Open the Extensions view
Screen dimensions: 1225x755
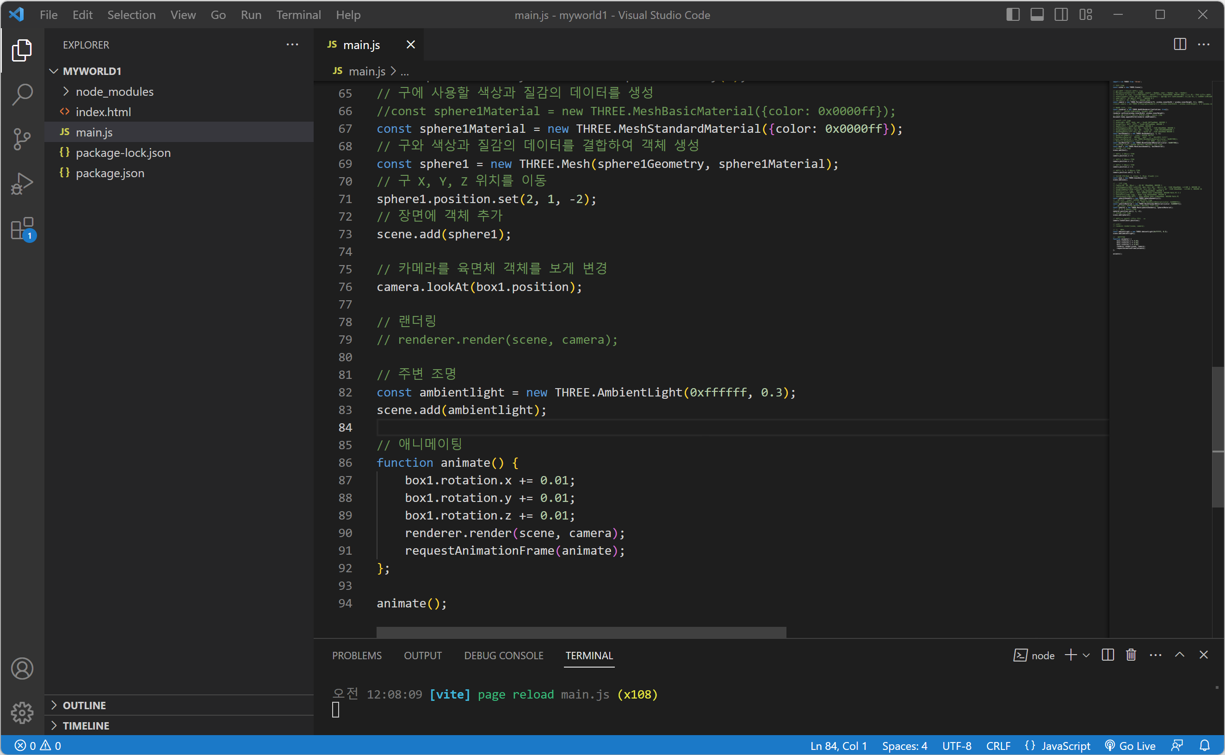(x=22, y=229)
